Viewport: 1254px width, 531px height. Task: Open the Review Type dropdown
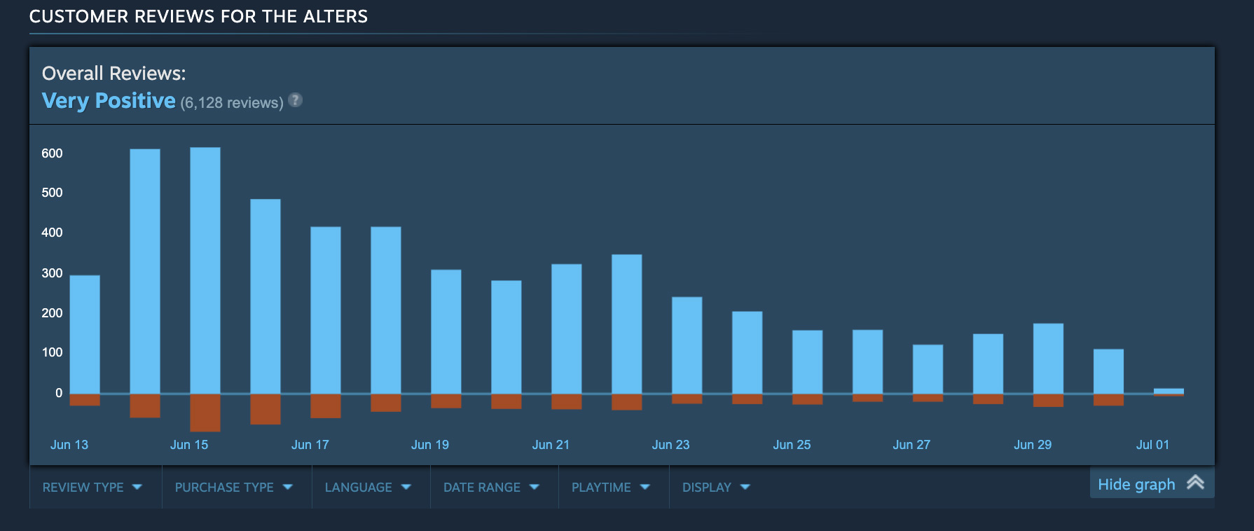[92, 487]
